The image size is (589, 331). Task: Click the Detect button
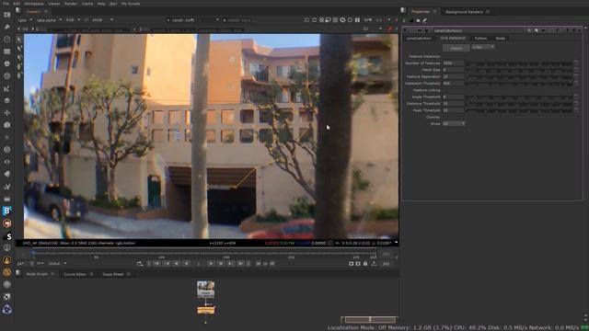coord(456,48)
